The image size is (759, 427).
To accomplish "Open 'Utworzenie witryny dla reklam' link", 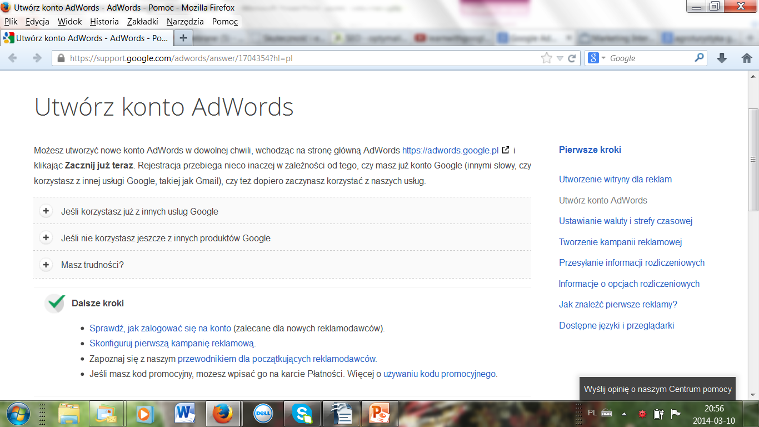I will (x=616, y=179).
